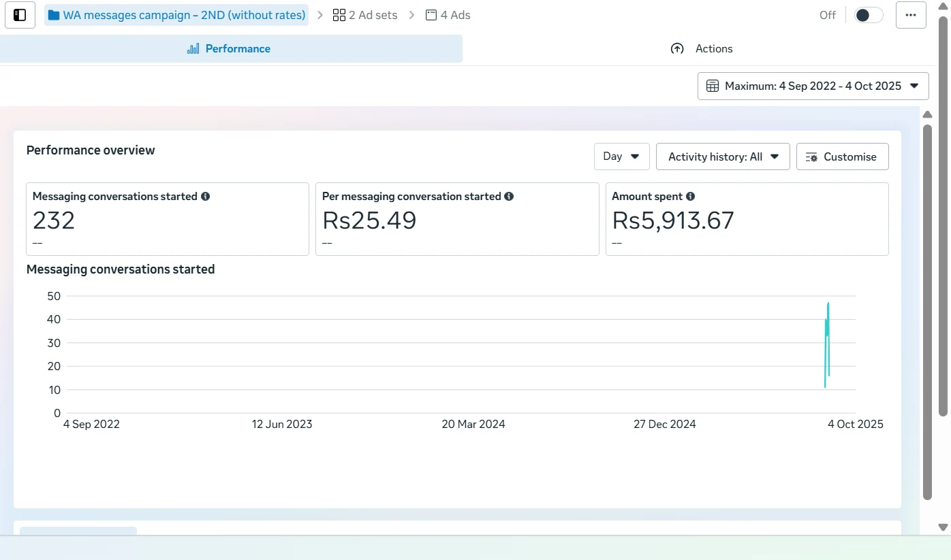Open the three-dots more options menu

911,15
